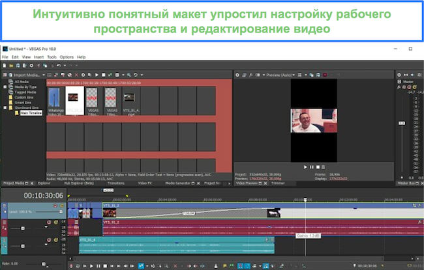424x270 pixels.
Task: Open Video Output FX in preview toolbar
Action: point(250,75)
